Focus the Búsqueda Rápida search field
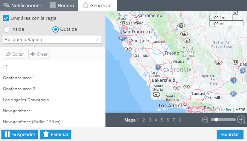 coord(52,39)
